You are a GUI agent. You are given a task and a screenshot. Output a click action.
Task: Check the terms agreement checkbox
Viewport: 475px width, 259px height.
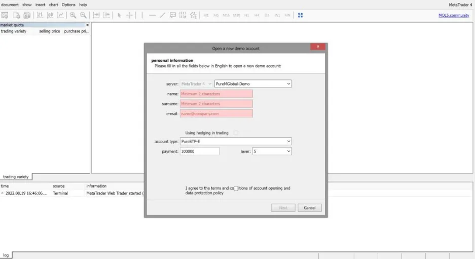tap(236, 189)
